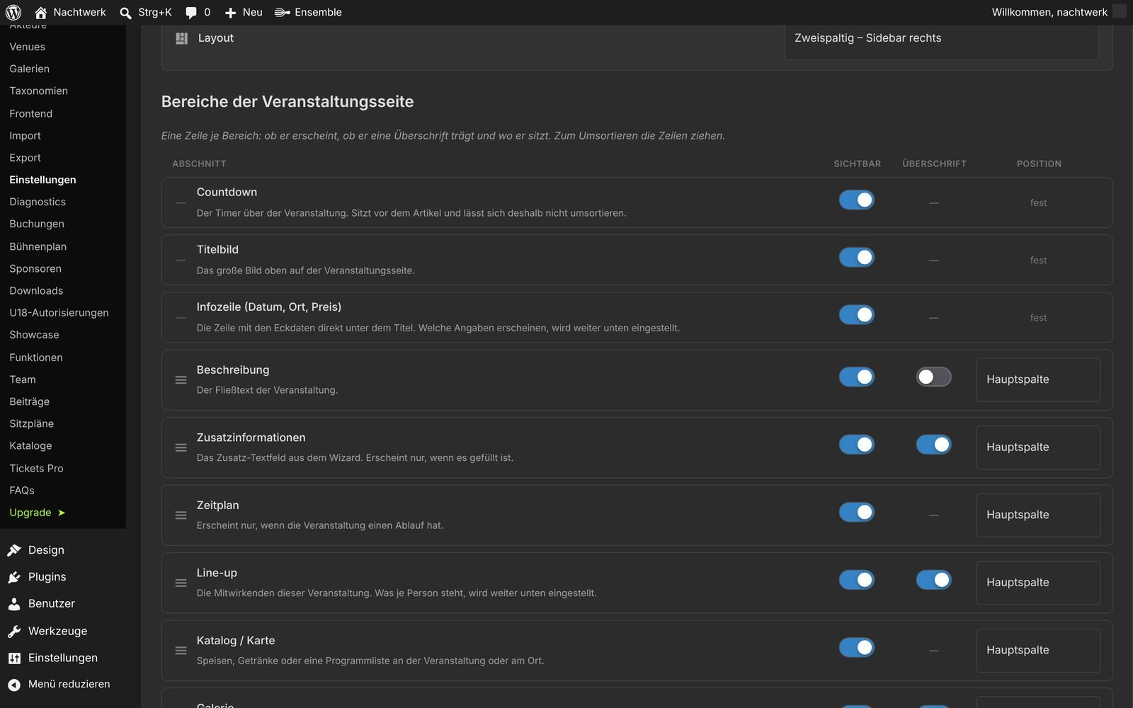This screenshot has height=708, width=1133.
Task: Open Position dropdown for Katalog / Karte
Action: [x=1038, y=650]
